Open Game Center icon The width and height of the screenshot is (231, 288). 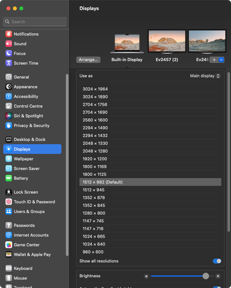[8, 245]
